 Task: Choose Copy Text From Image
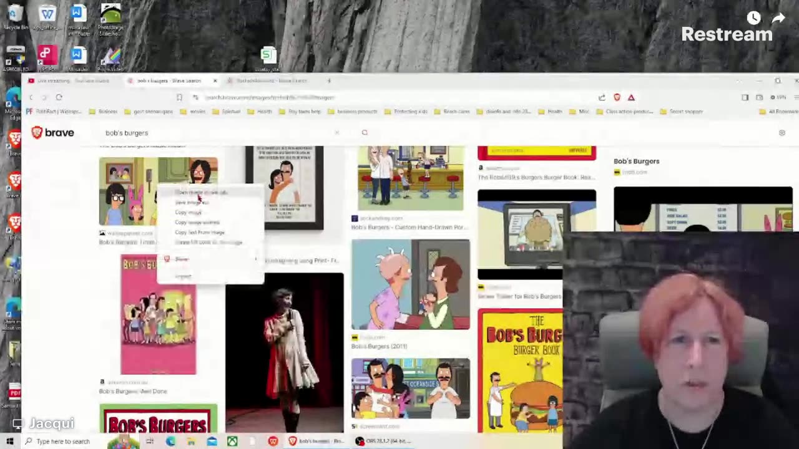[x=209, y=232]
